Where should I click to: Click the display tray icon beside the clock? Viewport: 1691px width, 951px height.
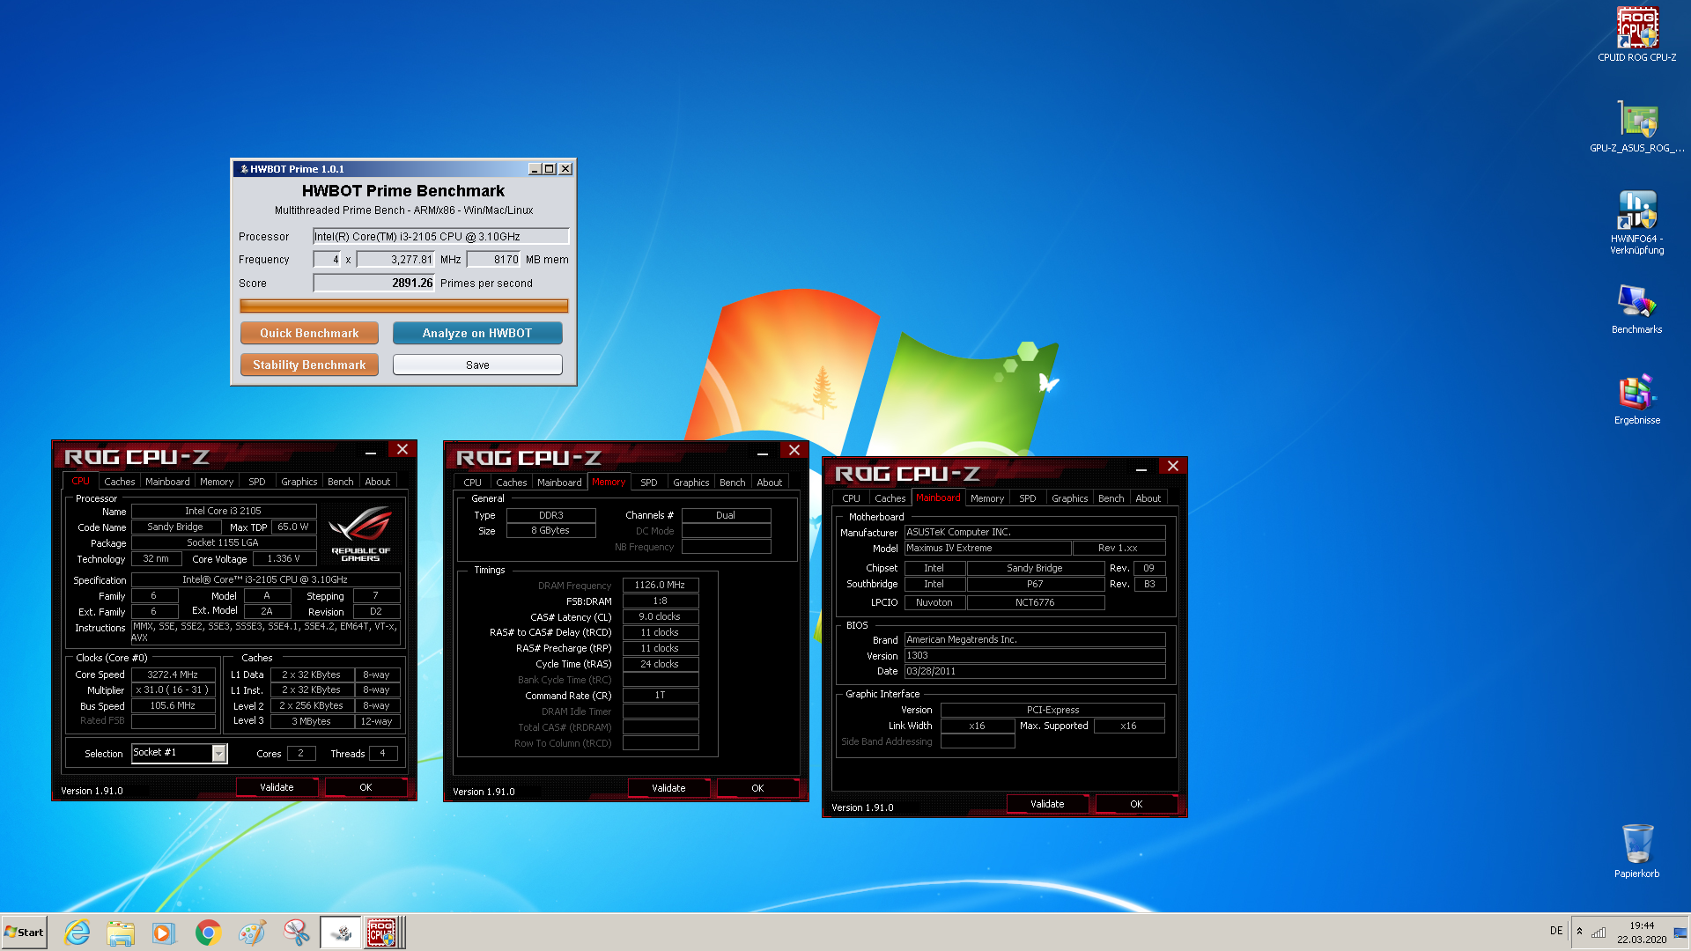pos(1680,932)
